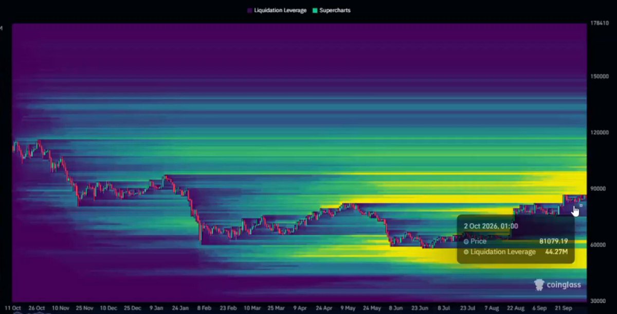
Task: Select the 23 Jun date label
Action: [420, 308]
